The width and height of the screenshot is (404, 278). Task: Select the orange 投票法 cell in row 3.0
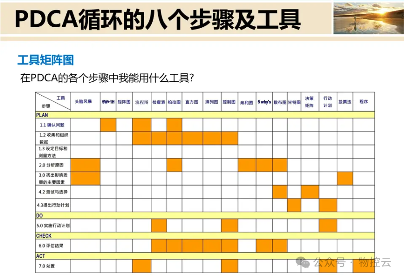point(345,178)
